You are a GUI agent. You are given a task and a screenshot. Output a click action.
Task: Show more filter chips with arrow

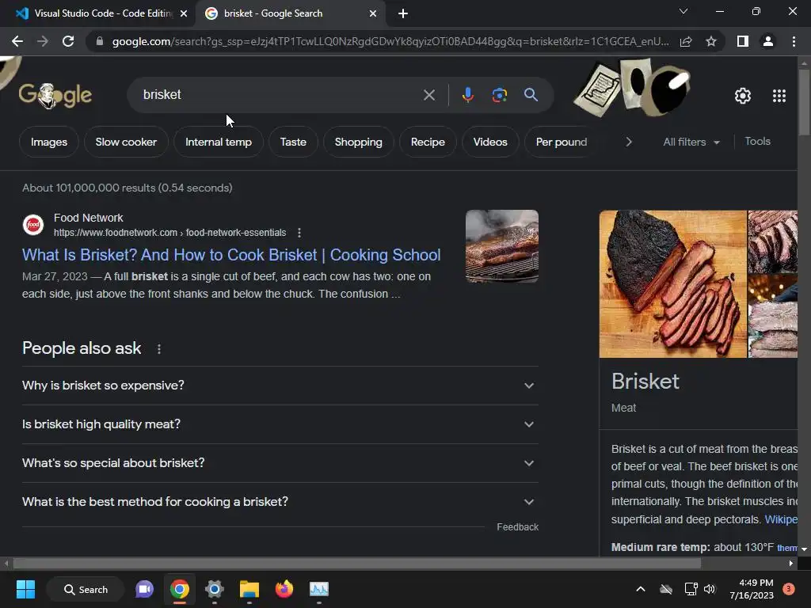628,142
